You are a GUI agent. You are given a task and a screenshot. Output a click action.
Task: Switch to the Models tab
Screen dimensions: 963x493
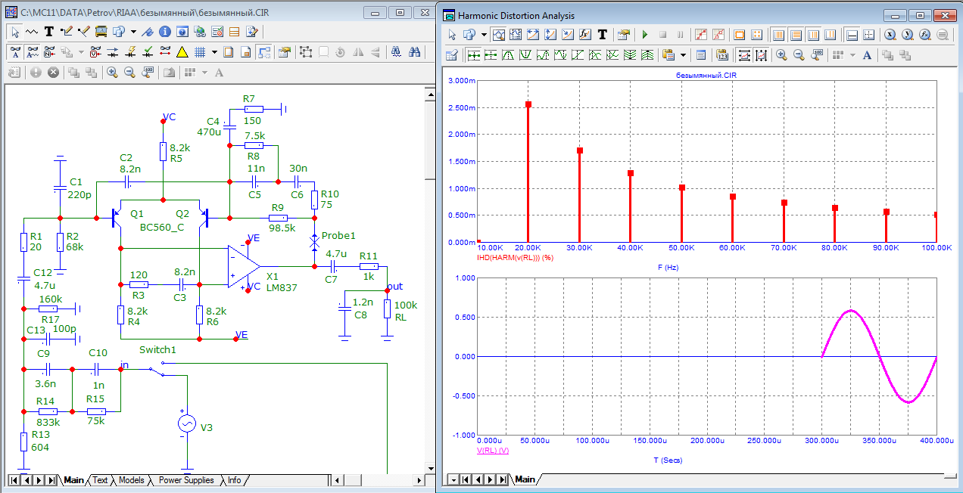[131, 480]
